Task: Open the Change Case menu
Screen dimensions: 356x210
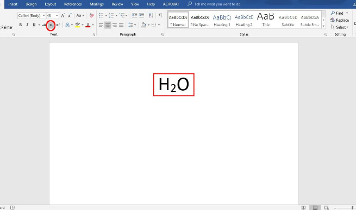Action: click(80, 15)
